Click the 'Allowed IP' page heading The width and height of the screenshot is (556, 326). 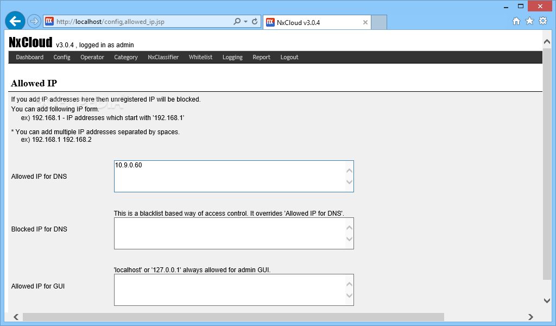pos(34,83)
